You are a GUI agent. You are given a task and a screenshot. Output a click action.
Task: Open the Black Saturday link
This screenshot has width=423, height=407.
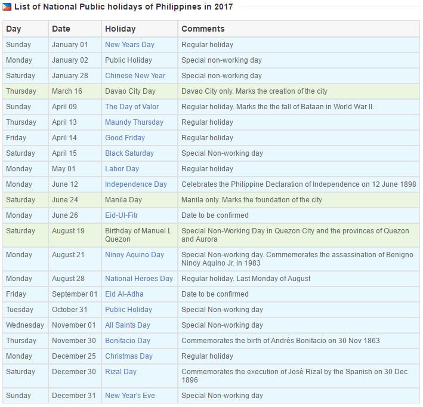(129, 153)
